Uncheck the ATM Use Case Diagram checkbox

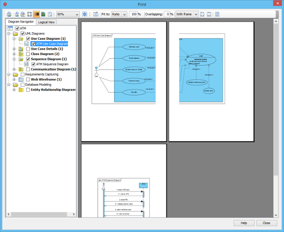point(33,44)
